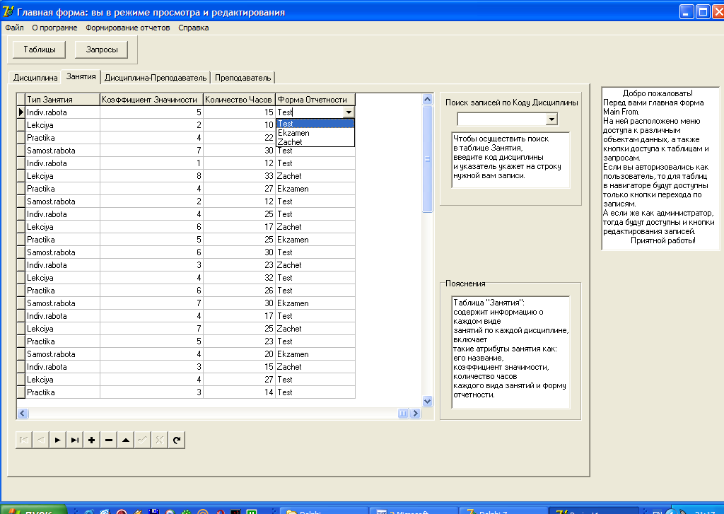Open the Формирование отчетов menu

tap(128, 28)
